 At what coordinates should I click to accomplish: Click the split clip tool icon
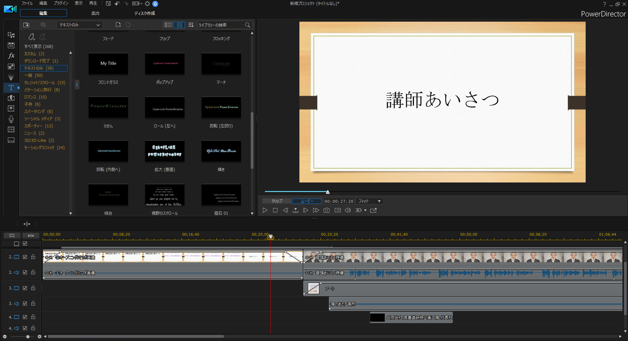[27, 224]
